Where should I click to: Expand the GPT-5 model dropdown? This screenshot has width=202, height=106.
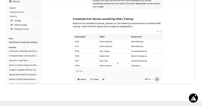[149, 79]
